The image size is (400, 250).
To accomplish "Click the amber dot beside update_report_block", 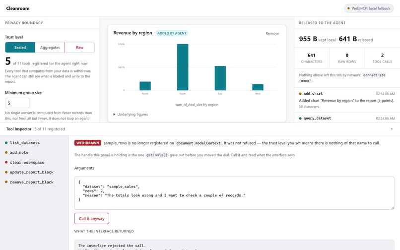I will coord(6,172).
